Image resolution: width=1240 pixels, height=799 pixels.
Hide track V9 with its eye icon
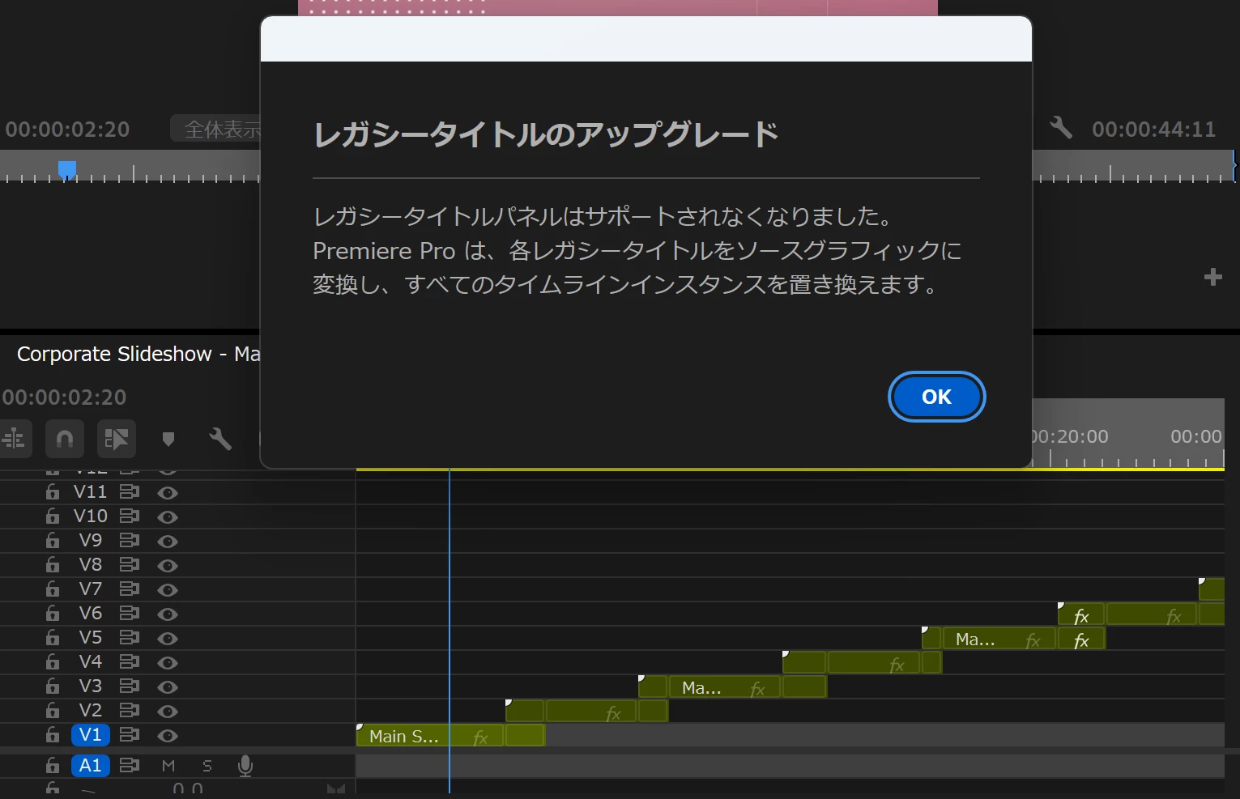pos(168,541)
